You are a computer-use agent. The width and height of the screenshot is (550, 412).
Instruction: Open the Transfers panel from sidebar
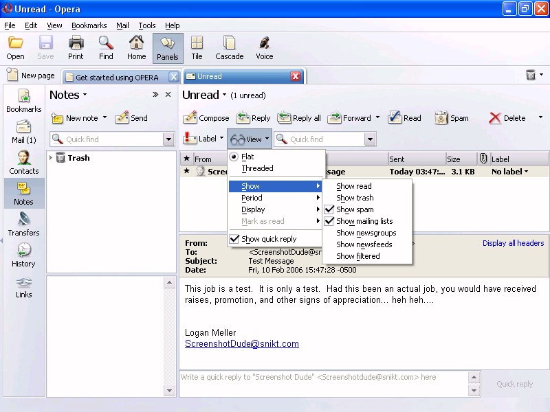[x=23, y=225]
